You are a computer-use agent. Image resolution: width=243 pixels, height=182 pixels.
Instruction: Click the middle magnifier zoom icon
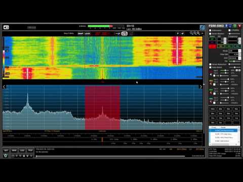point(195,33)
